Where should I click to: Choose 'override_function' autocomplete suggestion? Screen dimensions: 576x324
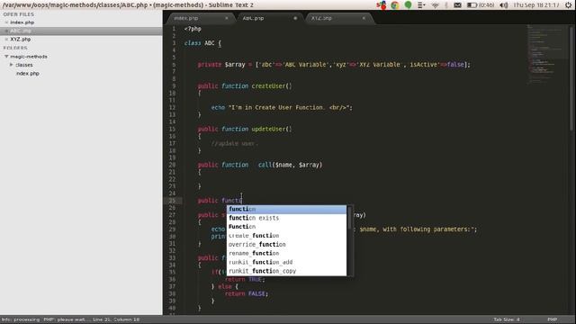[286, 245]
